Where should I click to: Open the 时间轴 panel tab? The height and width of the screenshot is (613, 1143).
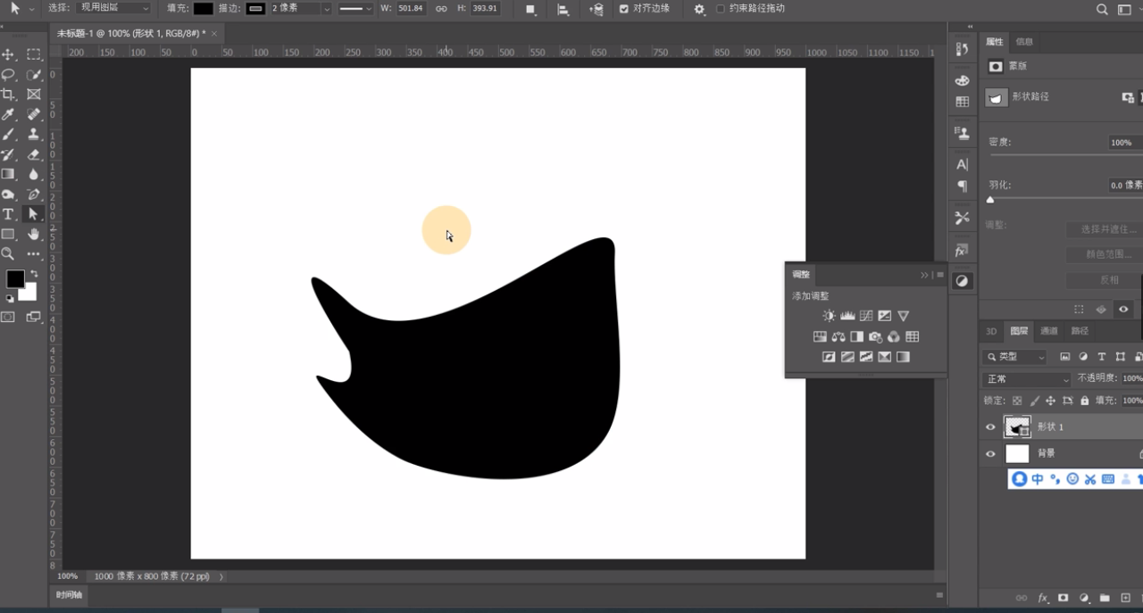click(x=70, y=594)
